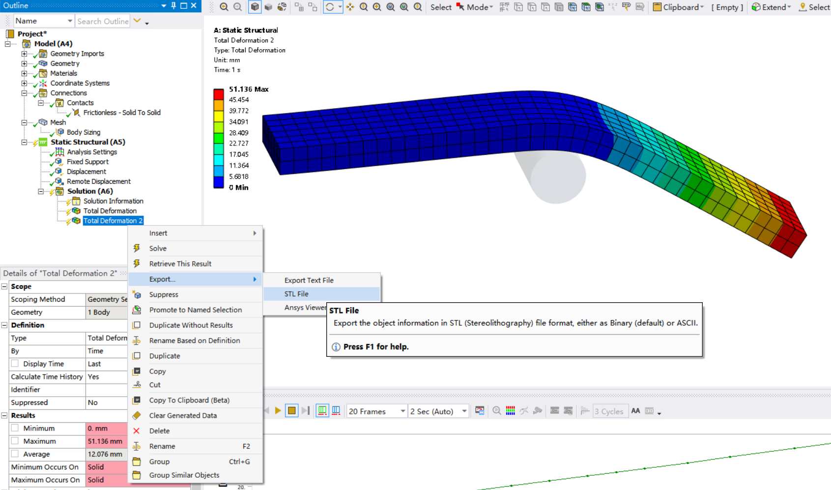The width and height of the screenshot is (831, 490).
Task: Toggle the Average result checkbox
Action: [x=15, y=454]
